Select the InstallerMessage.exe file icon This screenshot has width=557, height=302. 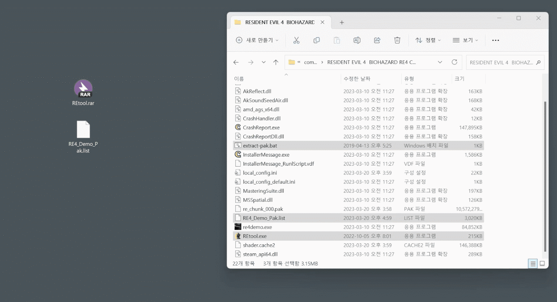(238, 154)
